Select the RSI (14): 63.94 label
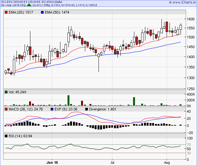 [20, 136]
